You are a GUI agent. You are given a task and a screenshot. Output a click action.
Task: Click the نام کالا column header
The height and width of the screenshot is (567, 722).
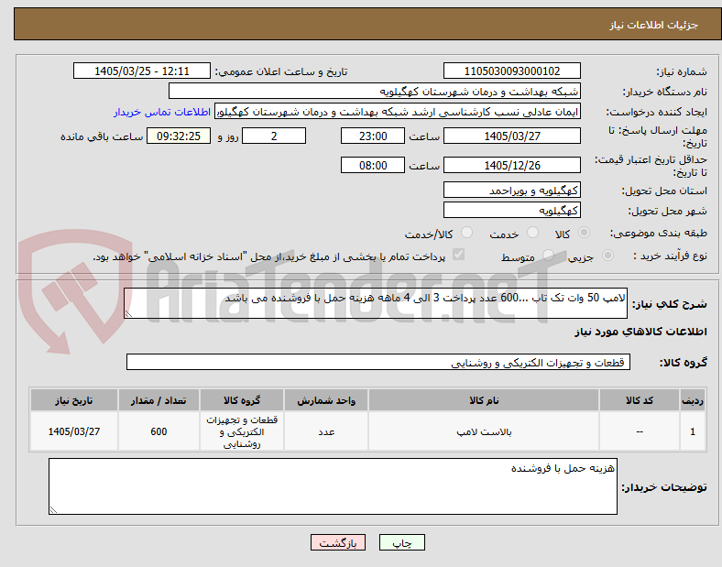484,400
